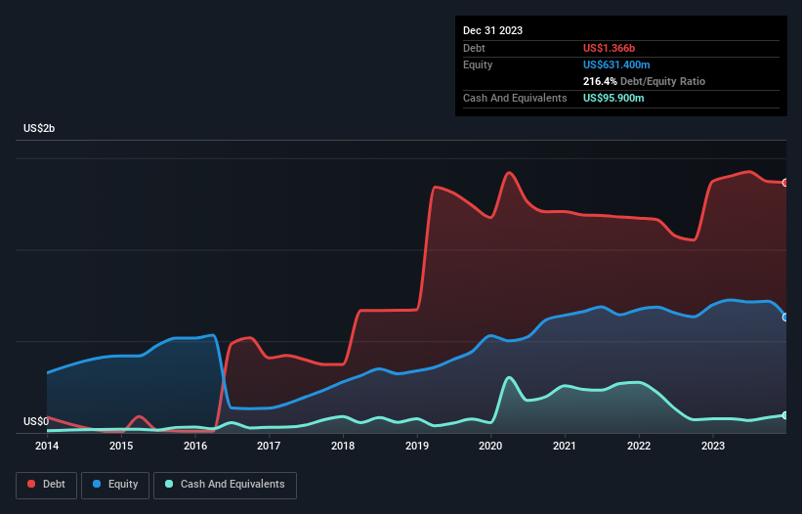The image size is (802, 514).
Task: Click the Equity row label in tooltip
Action: point(478,64)
